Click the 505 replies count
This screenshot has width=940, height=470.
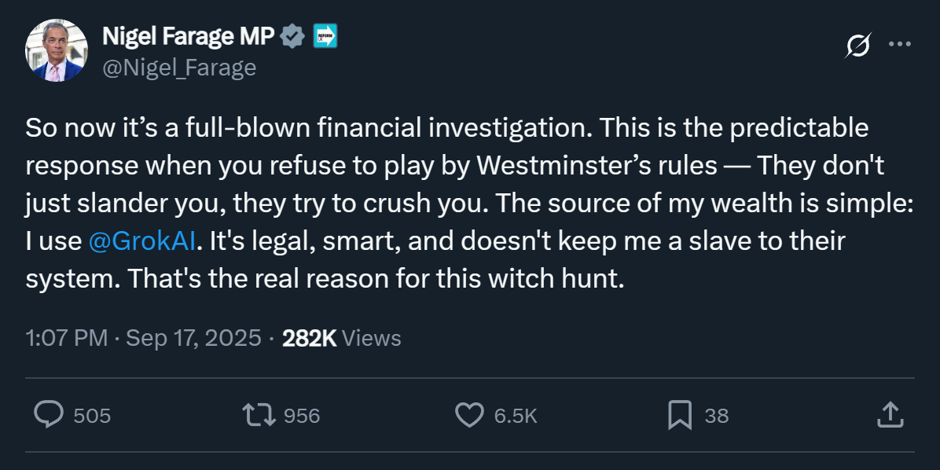[92, 416]
